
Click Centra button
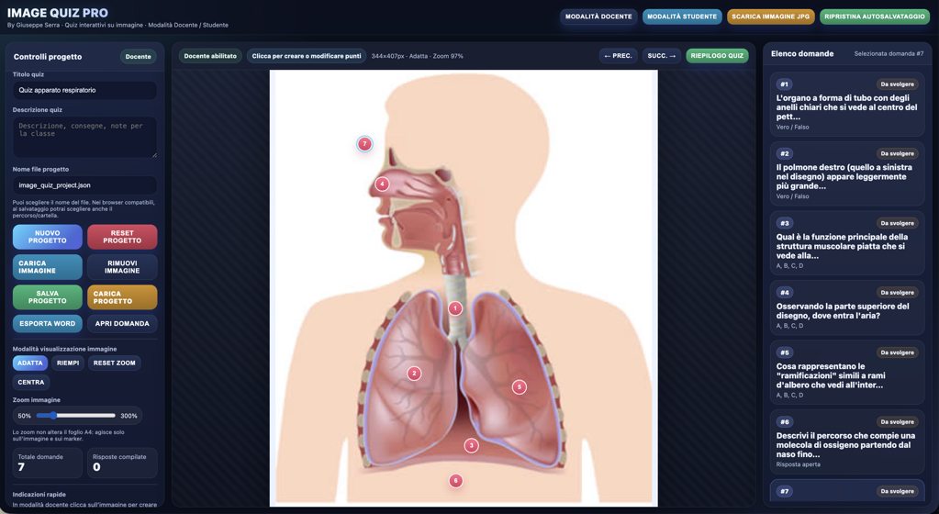(30, 382)
